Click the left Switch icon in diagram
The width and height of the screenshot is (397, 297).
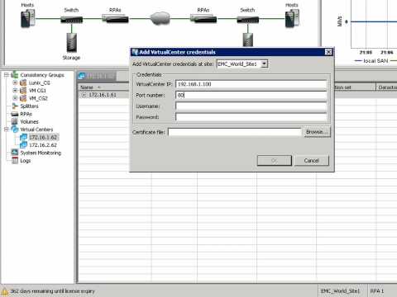71,20
